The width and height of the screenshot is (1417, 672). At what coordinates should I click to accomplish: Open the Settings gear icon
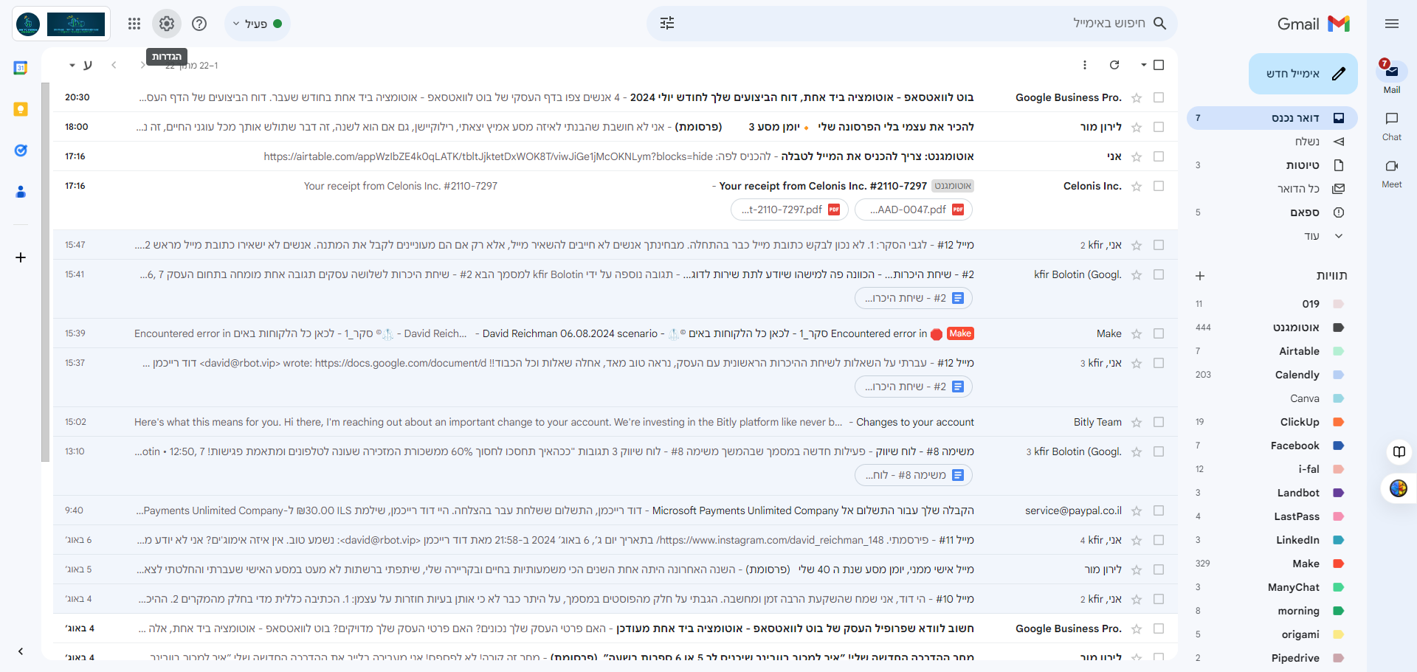167,24
